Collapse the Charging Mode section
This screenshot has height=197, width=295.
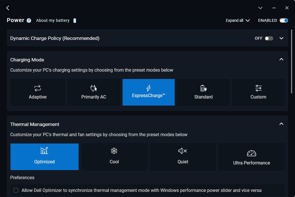(281, 59)
